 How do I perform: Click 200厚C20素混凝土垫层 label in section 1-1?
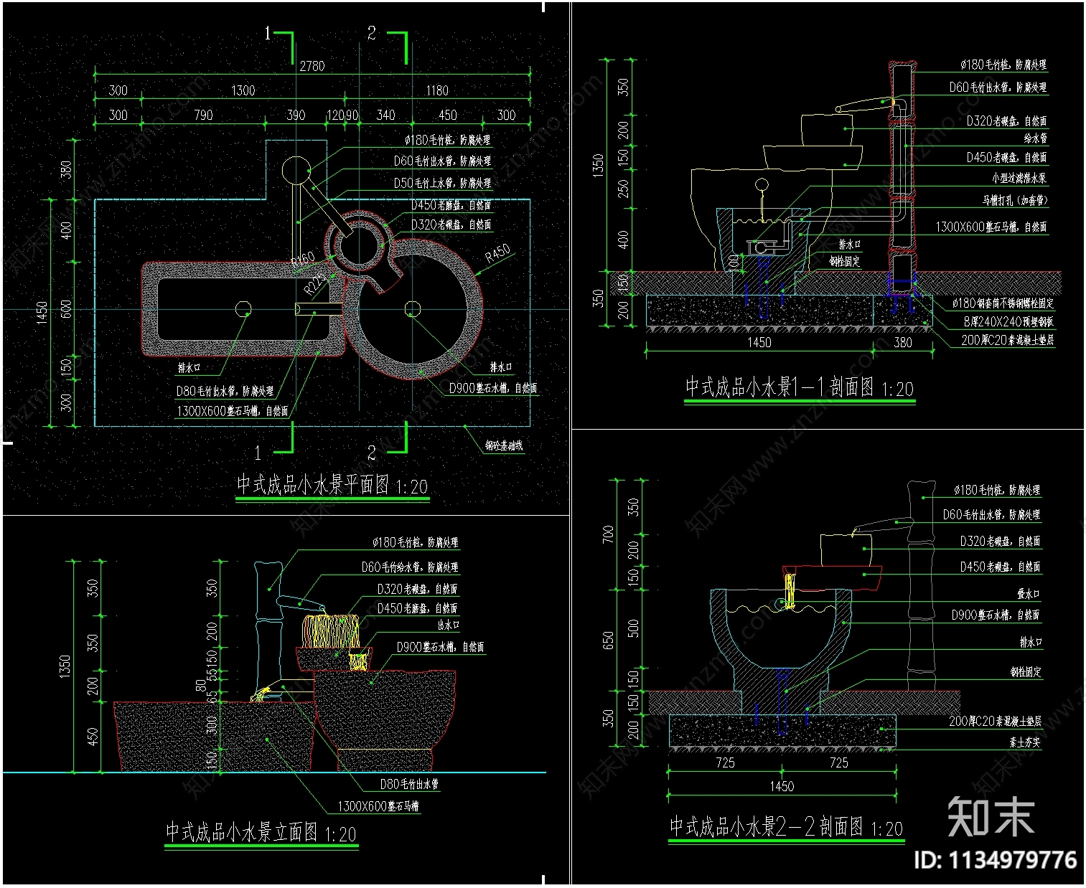(1008, 341)
